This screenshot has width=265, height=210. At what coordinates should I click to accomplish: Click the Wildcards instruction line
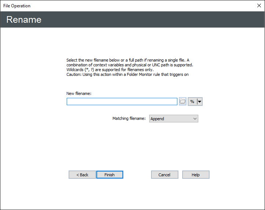[x=110, y=70]
